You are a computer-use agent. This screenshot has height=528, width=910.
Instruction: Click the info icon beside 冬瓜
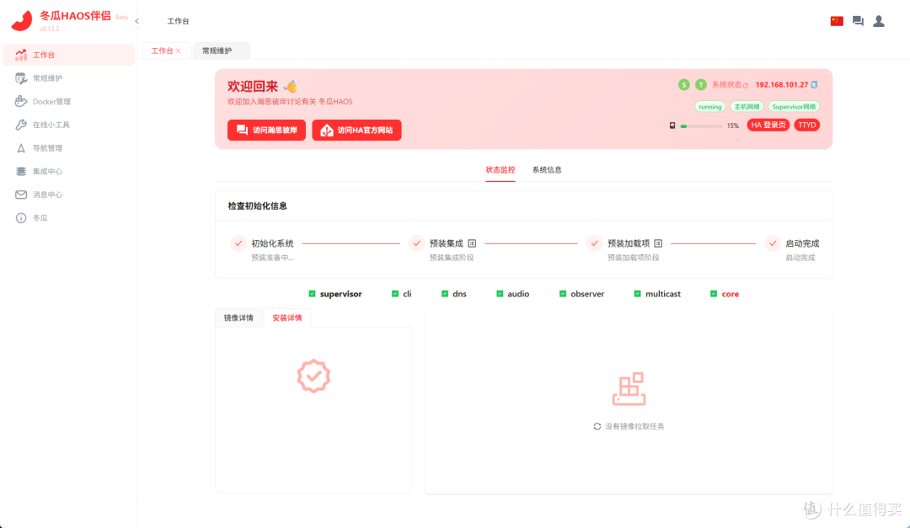(x=21, y=217)
